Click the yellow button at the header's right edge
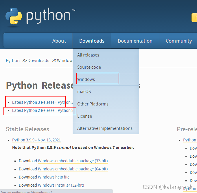This screenshot has width=197, height=193. (x=194, y=18)
